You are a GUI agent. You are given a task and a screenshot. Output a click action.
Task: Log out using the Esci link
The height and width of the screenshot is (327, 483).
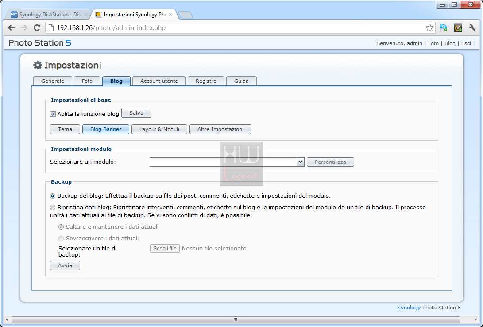[x=466, y=43]
